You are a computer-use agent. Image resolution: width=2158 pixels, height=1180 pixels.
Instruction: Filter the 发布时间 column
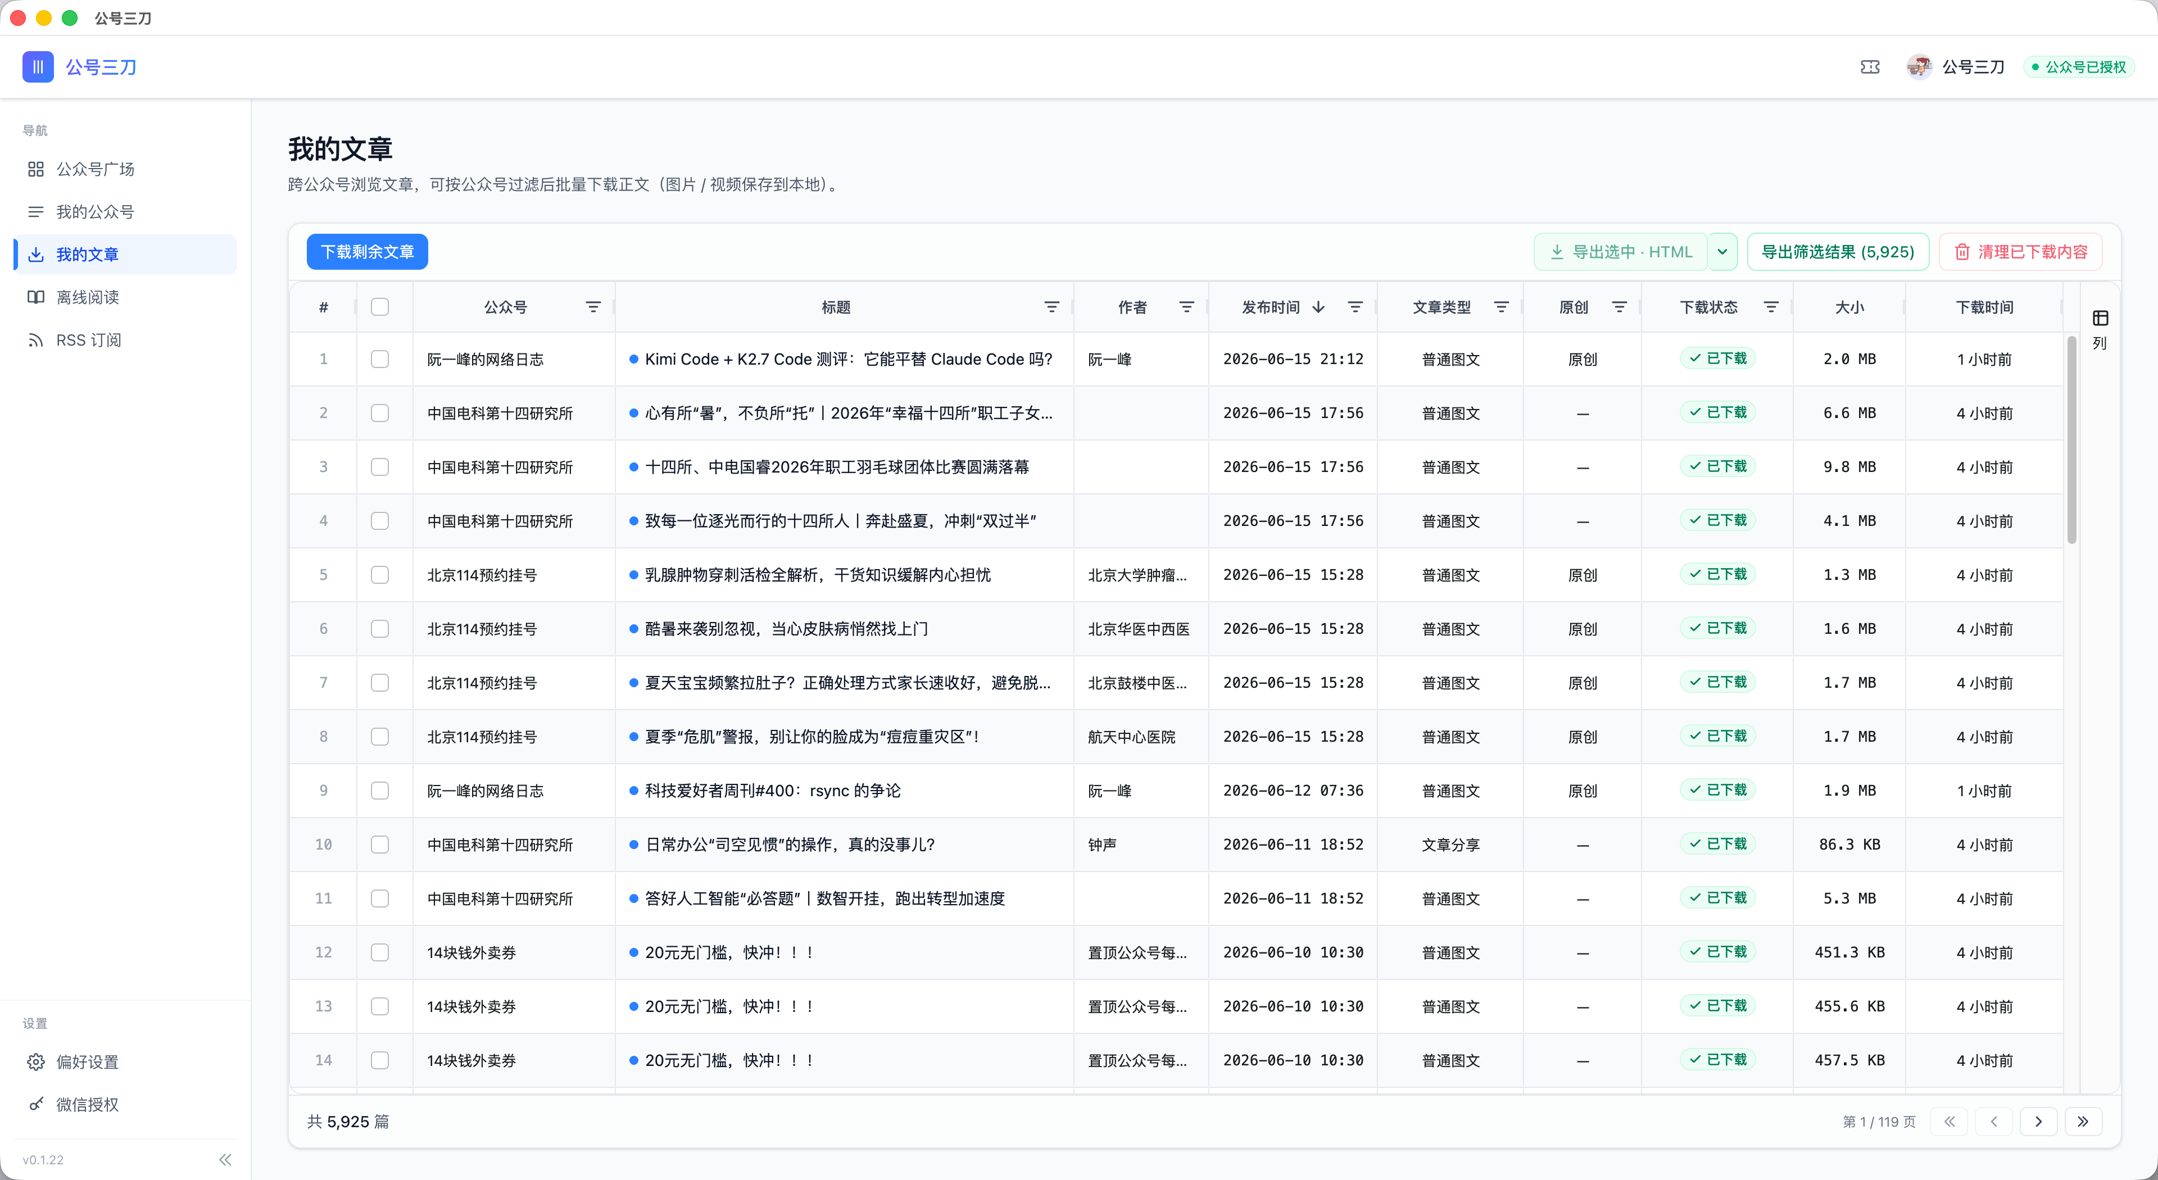(1354, 307)
